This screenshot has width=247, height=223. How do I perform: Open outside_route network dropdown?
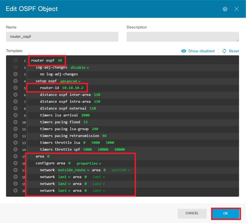[x=73, y=170]
